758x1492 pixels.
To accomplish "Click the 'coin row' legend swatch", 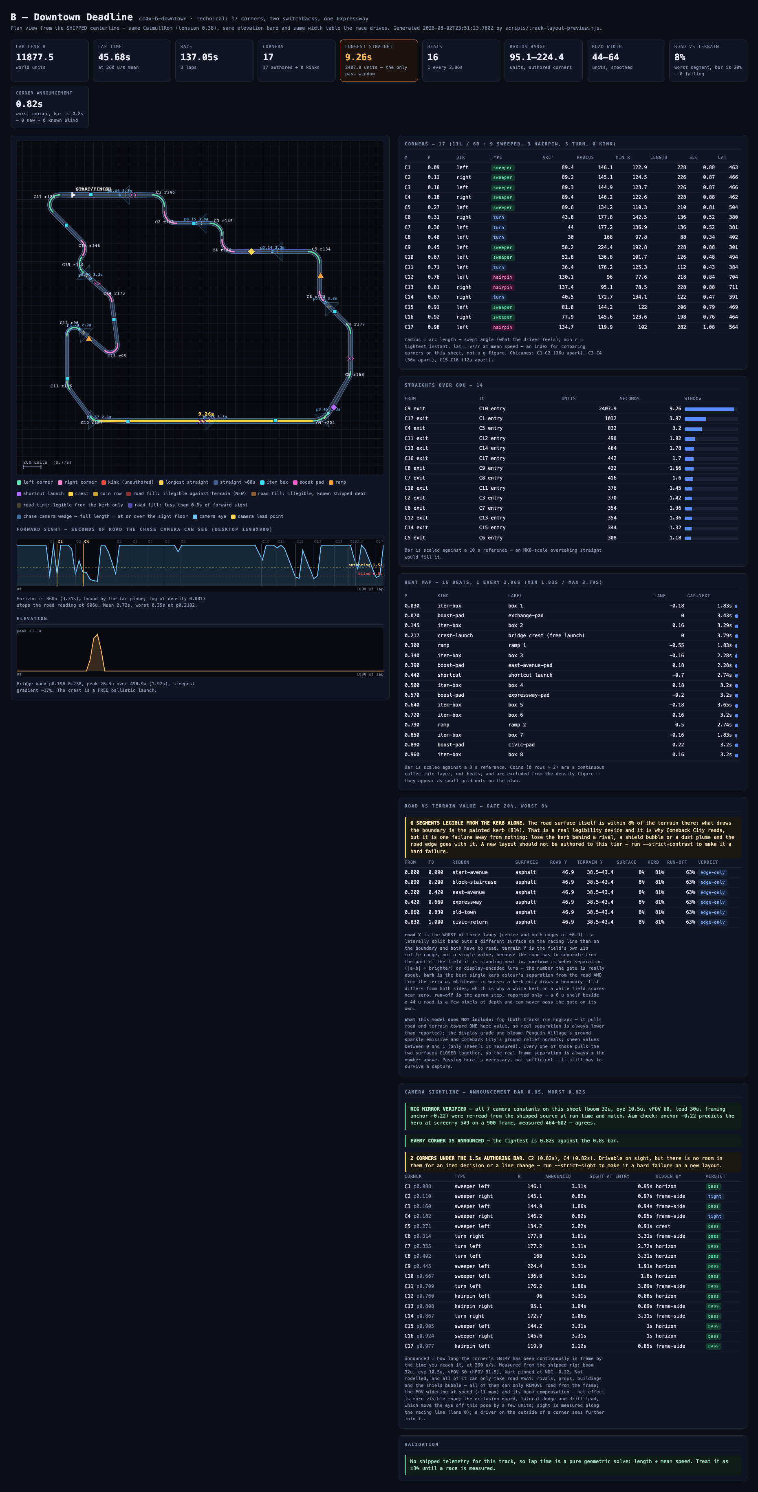I will pos(96,493).
